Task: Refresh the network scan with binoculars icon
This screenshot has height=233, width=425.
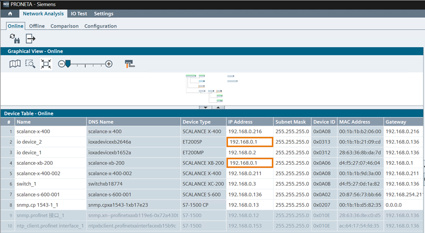Action: (x=15, y=38)
